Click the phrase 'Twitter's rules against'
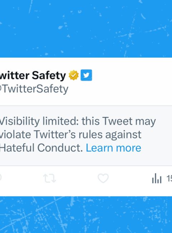 pos(87,134)
